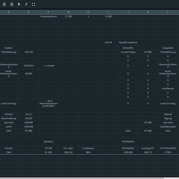Click -249.026 in column E
179x179 pixels.
[x=29, y=127]
